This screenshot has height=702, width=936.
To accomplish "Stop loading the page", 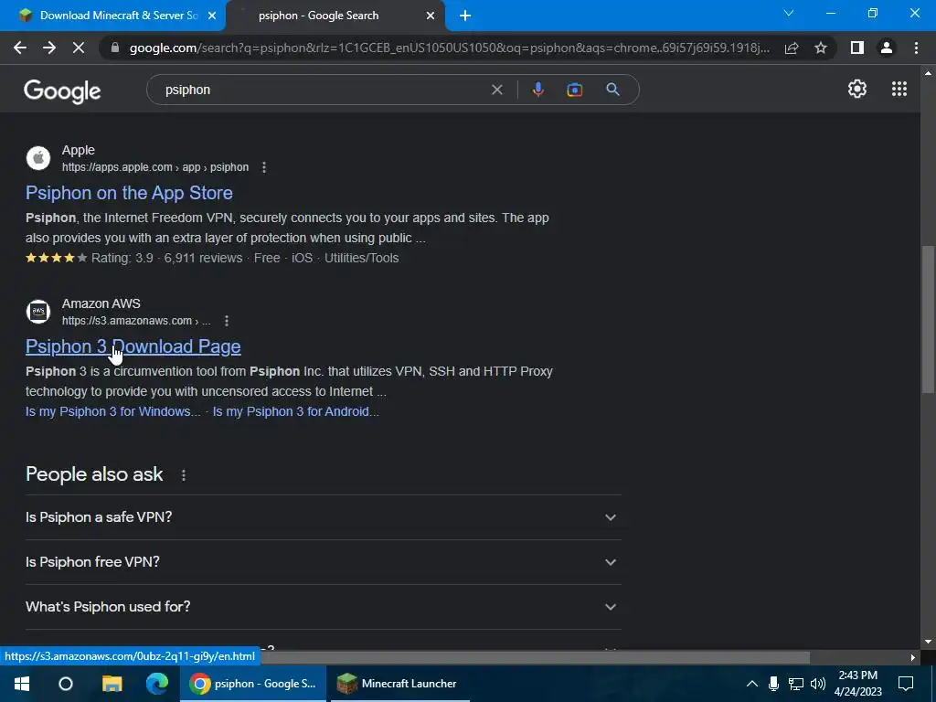I will 79,48.
